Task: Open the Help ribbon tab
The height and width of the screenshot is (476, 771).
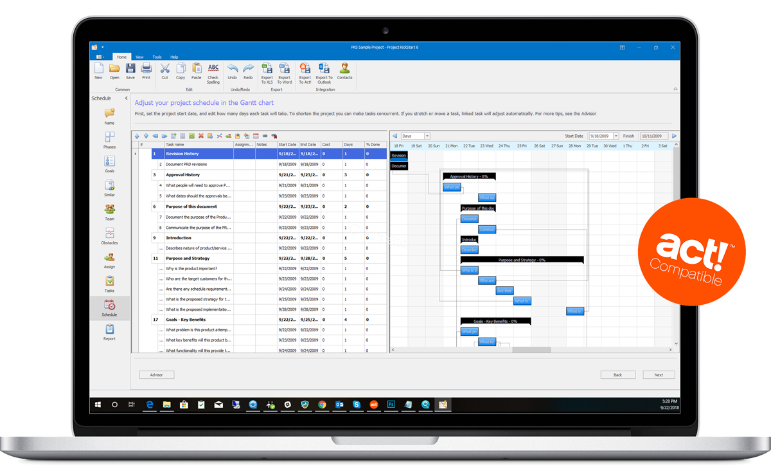Action: click(174, 57)
